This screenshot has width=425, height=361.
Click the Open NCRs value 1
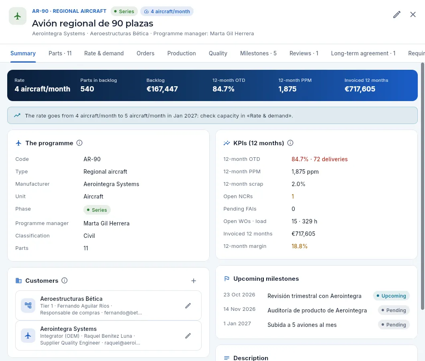293,197
